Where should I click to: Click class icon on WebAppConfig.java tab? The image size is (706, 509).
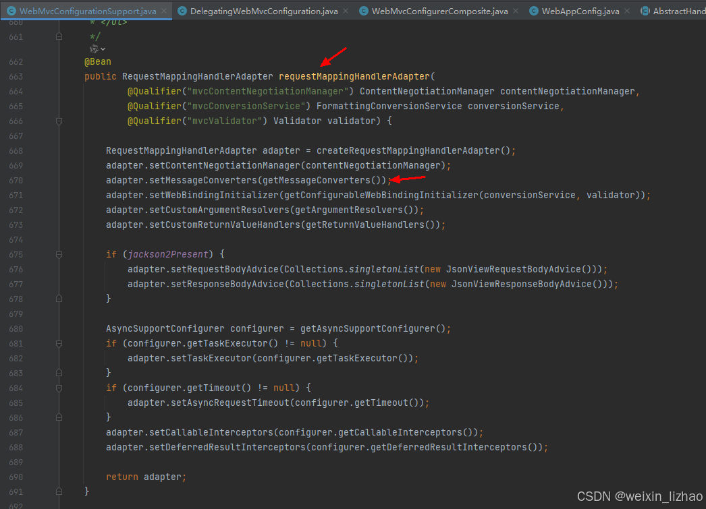point(534,11)
